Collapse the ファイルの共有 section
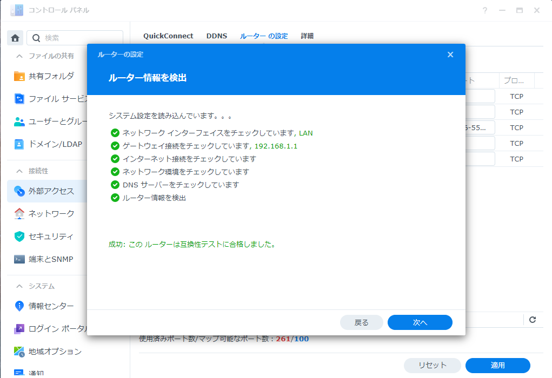The image size is (552, 378). tap(19, 56)
